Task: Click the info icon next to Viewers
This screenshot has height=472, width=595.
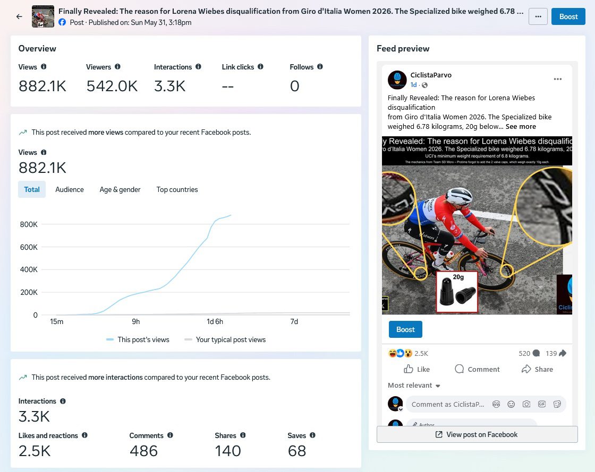Action: click(x=117, y=67)
